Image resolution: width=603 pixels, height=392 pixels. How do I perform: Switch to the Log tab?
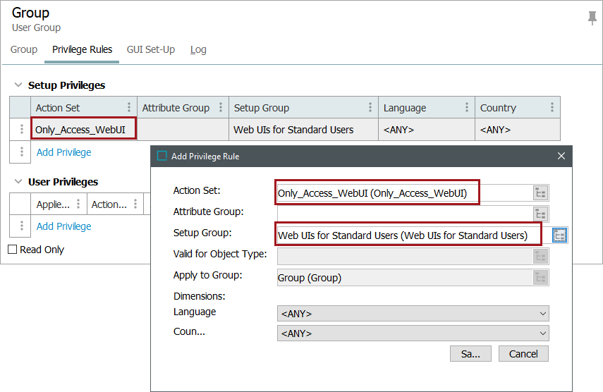(x=198, y=50)
